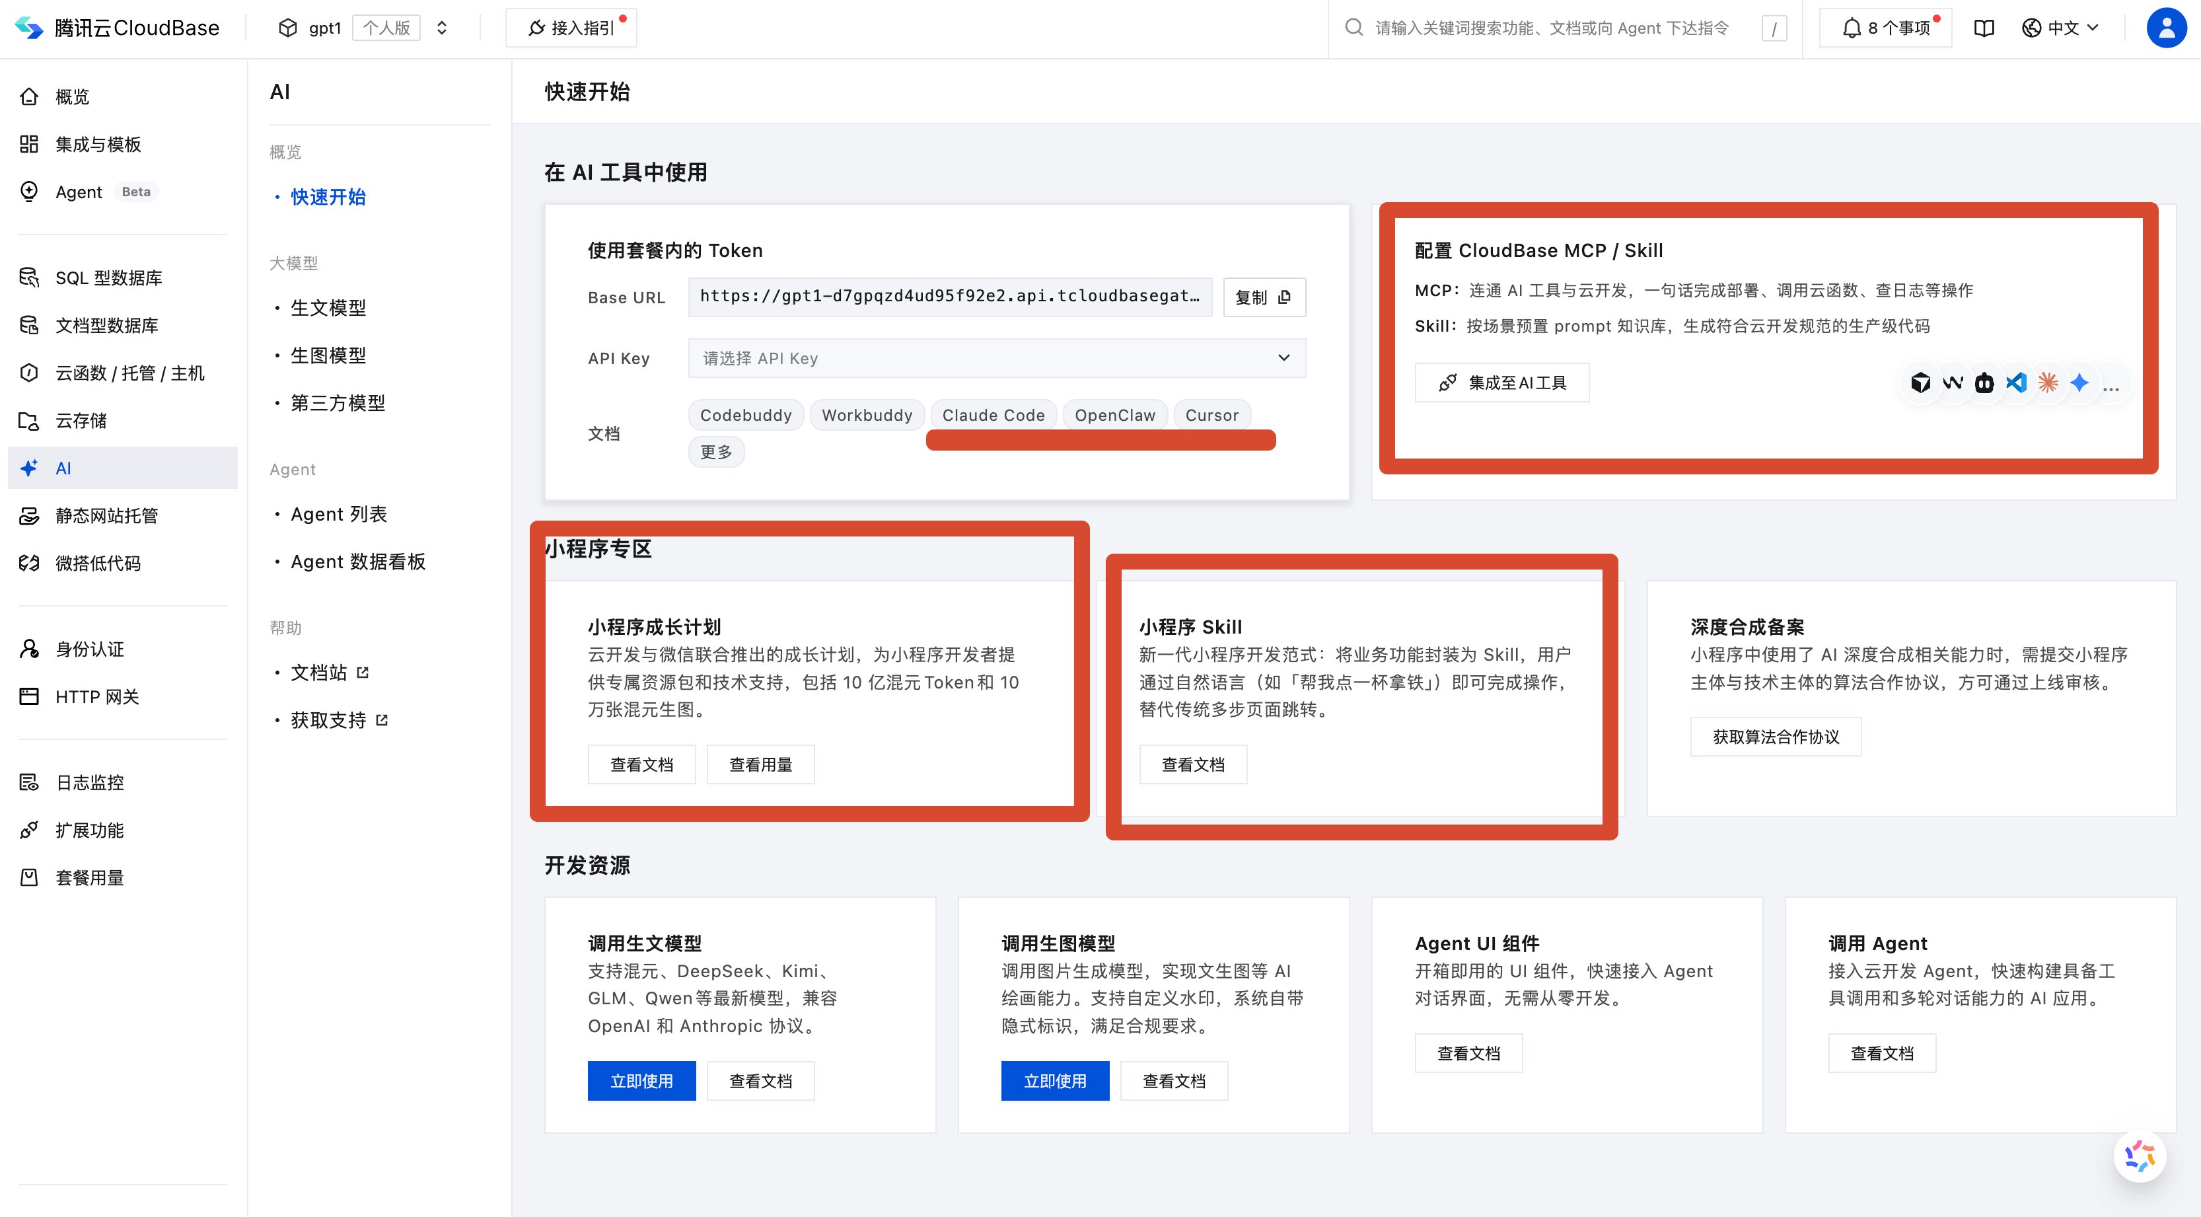Click the 更多 docs tag
The height and width of the screenshot is (1217, 2201).
pyautogui.click(x=716, y=452)
